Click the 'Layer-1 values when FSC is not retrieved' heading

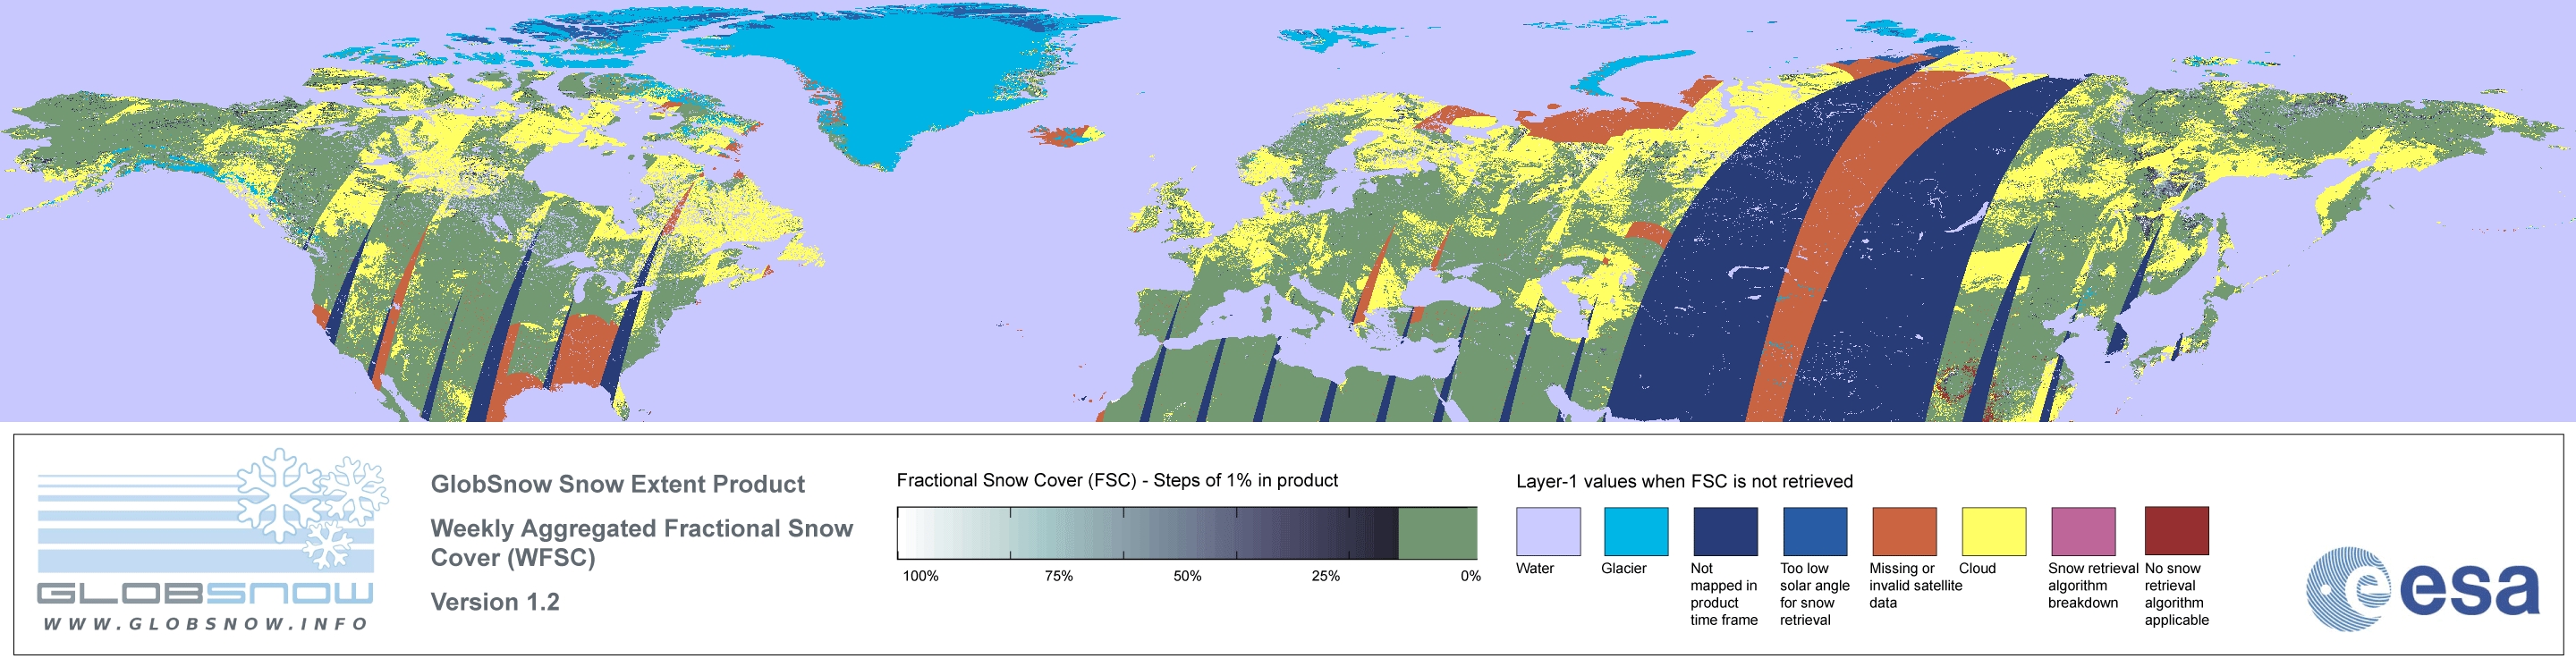tap(1684, 481)
